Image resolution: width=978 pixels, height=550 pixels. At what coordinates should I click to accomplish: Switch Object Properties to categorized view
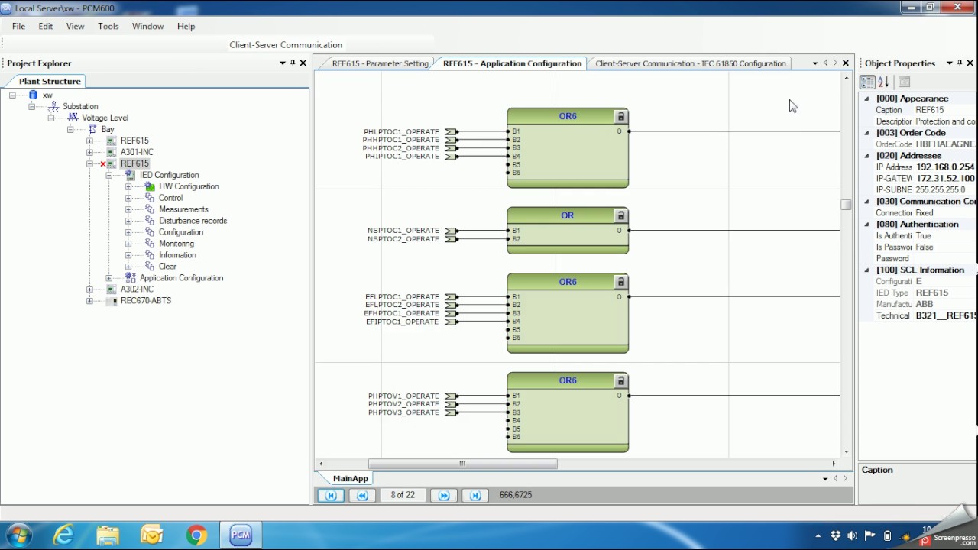(x=867, y=82)
